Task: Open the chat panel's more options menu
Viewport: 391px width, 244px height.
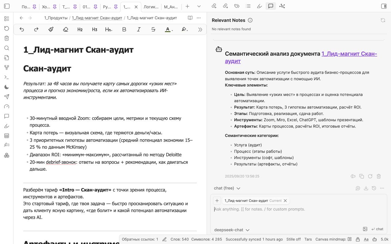Action: 382,188
